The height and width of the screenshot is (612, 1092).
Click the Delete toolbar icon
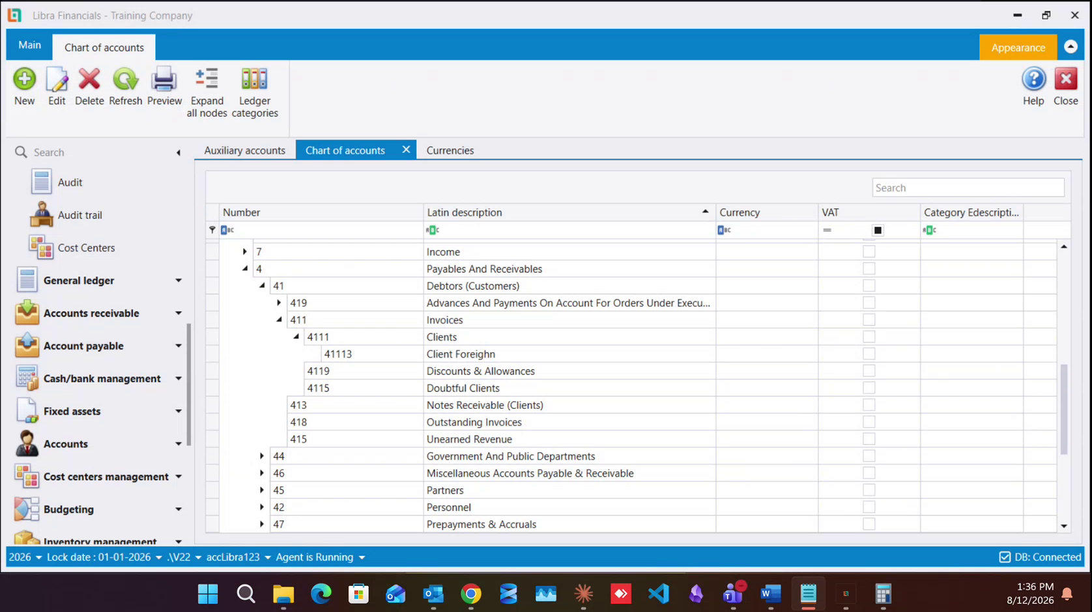(x=89, y=79)
